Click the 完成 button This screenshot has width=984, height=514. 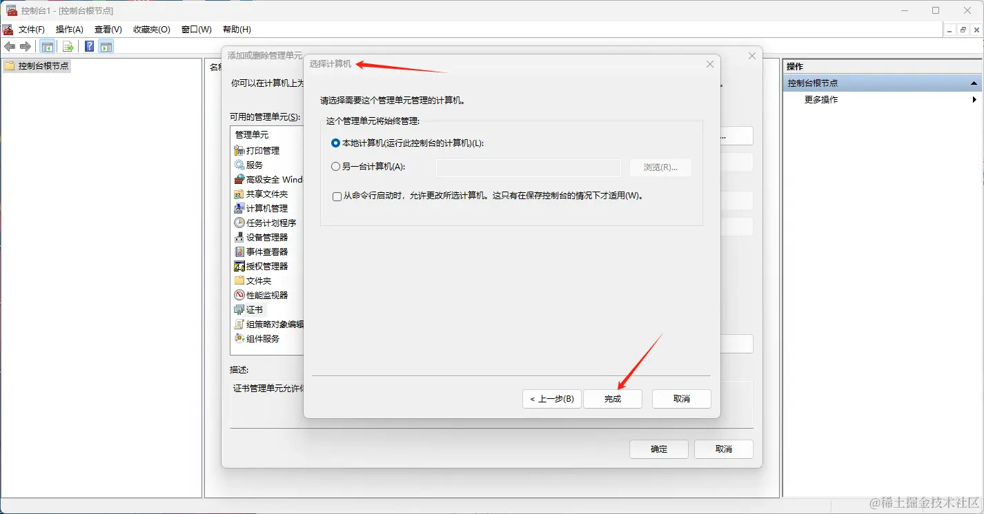point(613,399)
